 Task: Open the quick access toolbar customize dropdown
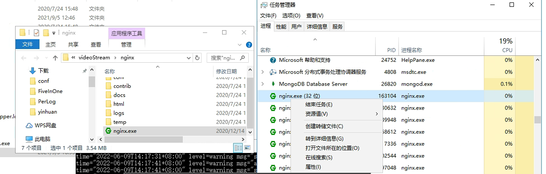54,33
